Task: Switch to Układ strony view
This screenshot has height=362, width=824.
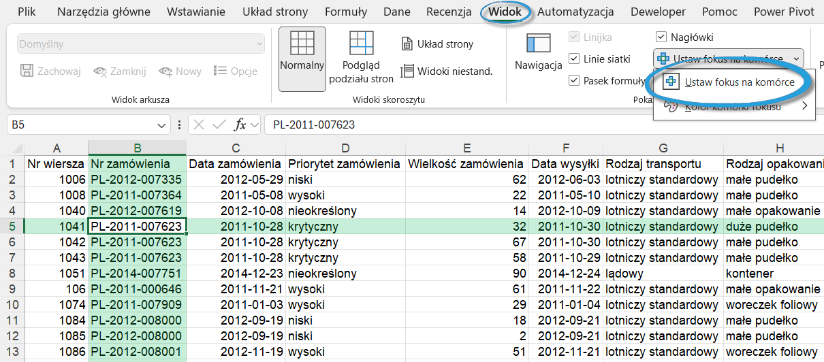Action: click(x=437, y=44)
